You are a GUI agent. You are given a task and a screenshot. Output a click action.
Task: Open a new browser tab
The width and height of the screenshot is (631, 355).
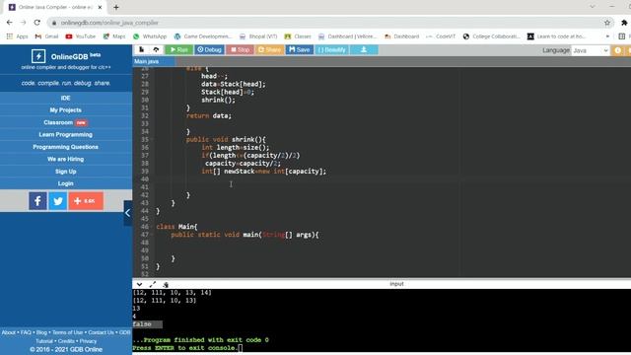(x=116, y=7)
